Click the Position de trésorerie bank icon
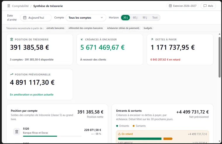Image resolution: width=222 pixels, height=144 pixels. (12, 39)
